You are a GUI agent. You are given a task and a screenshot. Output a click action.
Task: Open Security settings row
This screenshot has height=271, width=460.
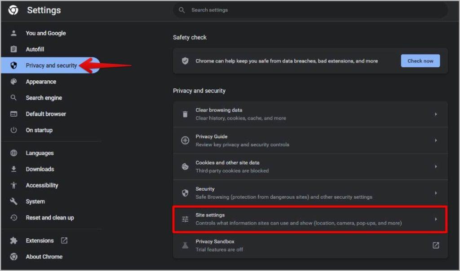[310, 193]
